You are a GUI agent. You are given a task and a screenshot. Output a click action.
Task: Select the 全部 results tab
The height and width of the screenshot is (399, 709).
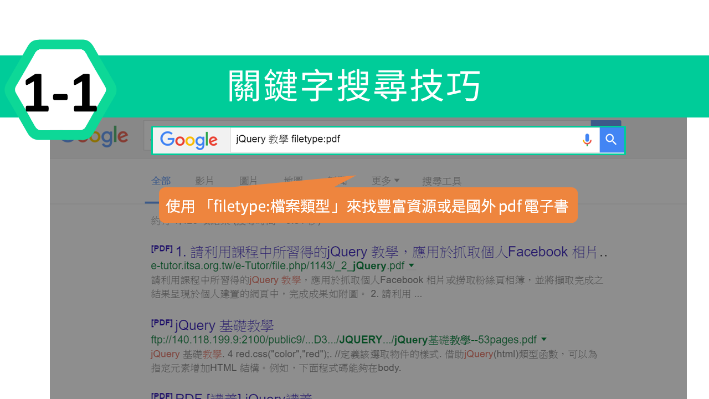[161, 181]
